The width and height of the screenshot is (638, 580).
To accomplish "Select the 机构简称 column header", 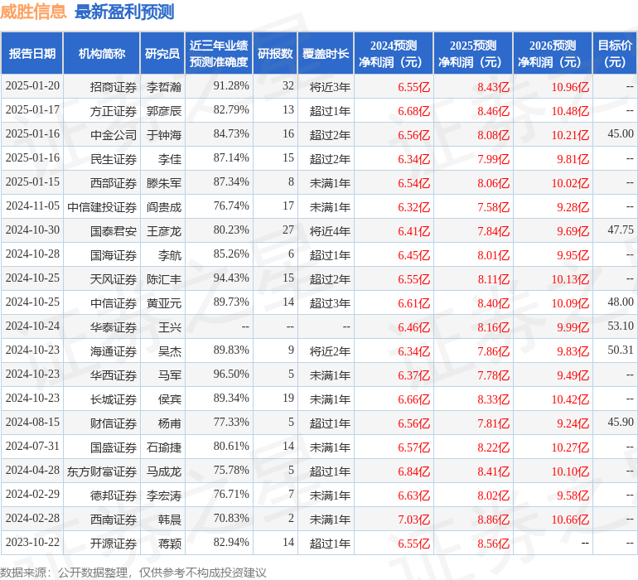I will [x=102, y=54].
